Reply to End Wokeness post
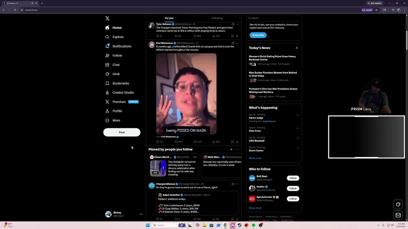This screenshot has height=229, width=408. pos(159,142)
